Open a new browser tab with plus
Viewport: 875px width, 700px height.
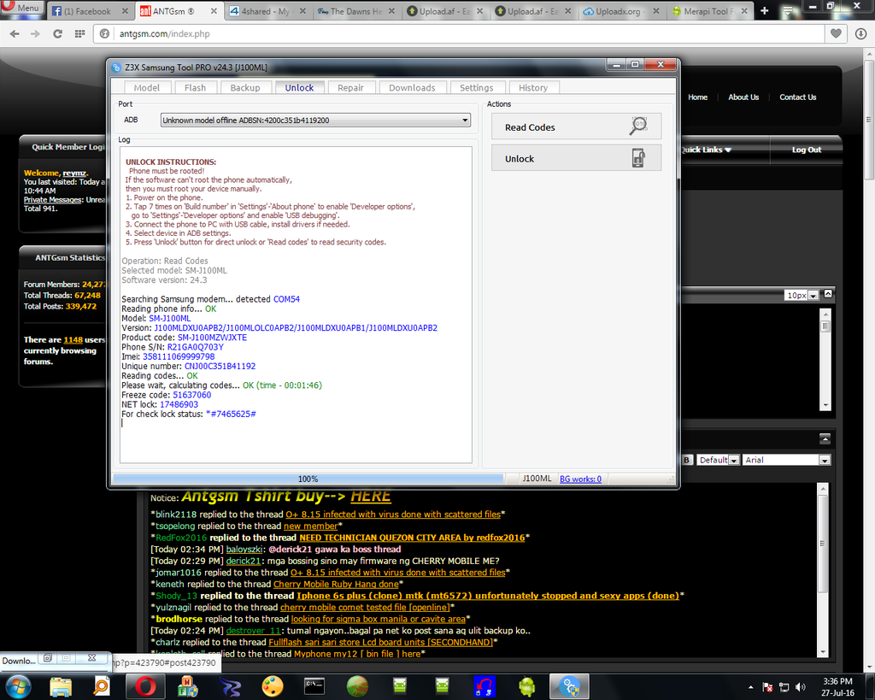point(764,11)
